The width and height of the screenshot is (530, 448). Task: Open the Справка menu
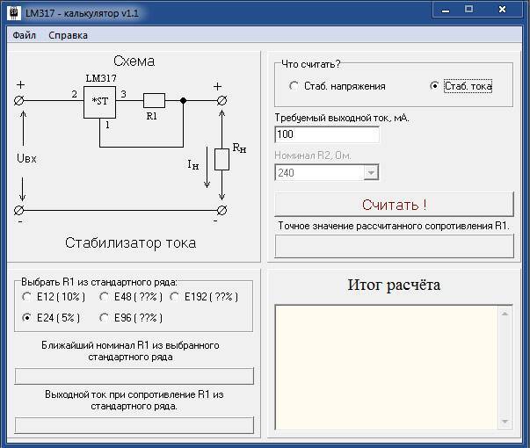pyautogui.click(x=68, y=35)
